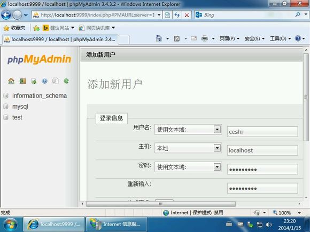The width and height of the screenshot is (310, 232).
Task: Click the Print toolbar icon
Action: (x=205, y=38)
